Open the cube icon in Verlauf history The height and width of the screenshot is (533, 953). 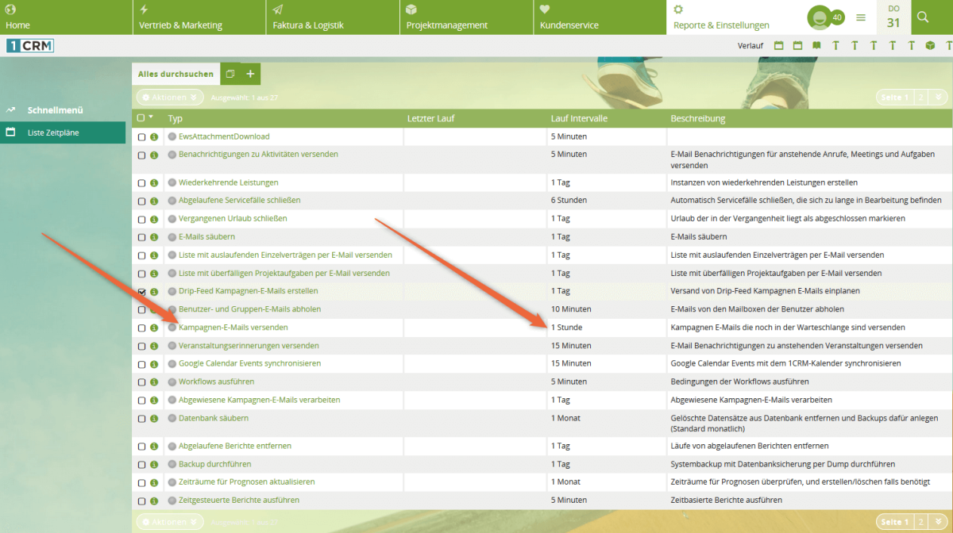coord(931,45)
